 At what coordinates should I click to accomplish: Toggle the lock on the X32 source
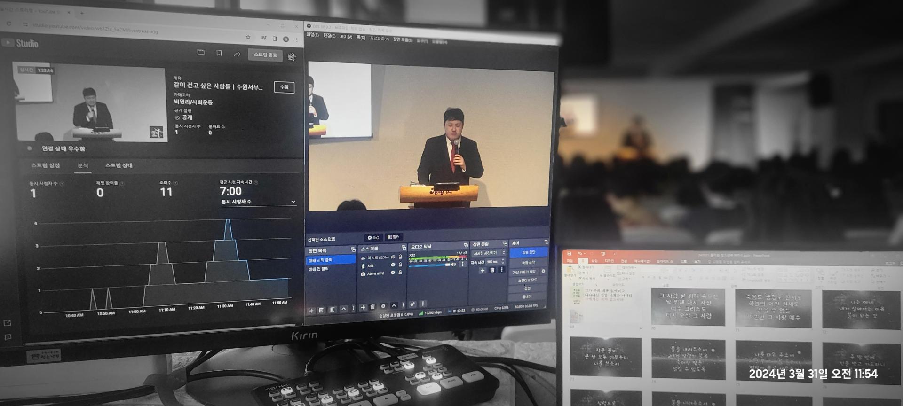click(x=400, y=265)
